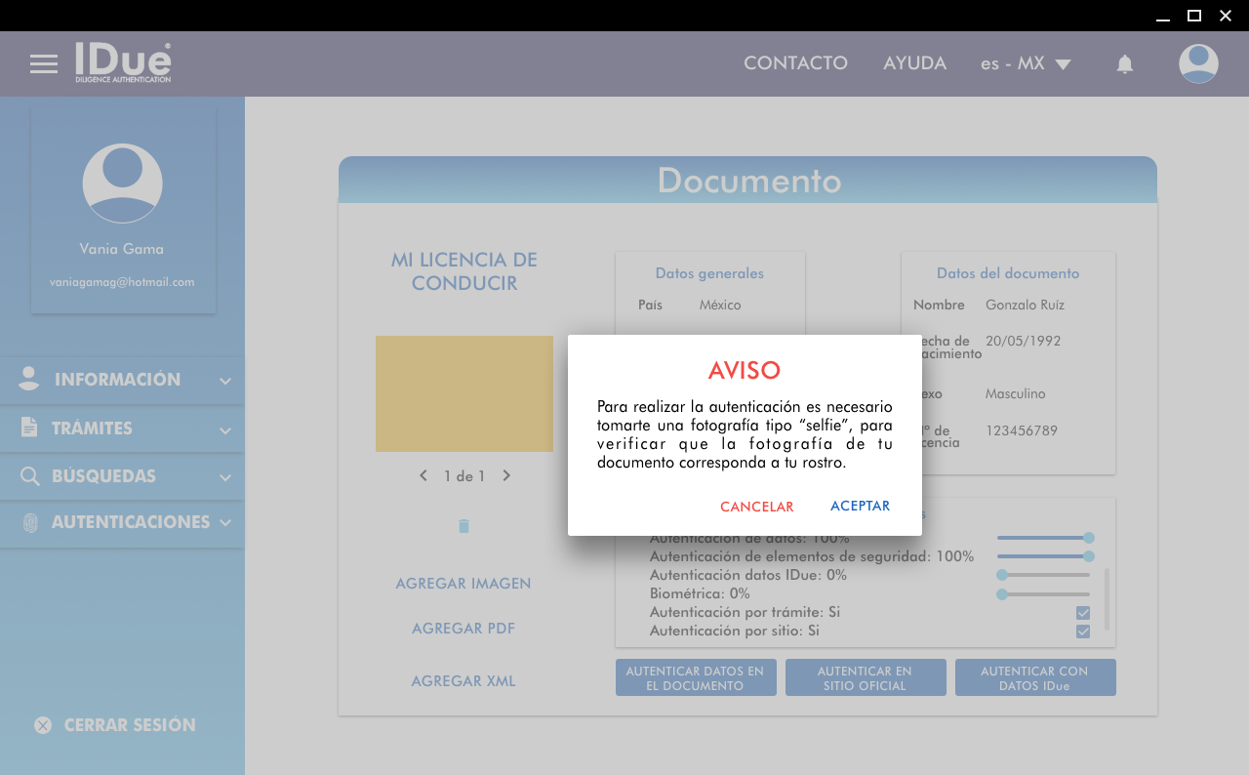Click the notification bell icon

pos(1125,64)
